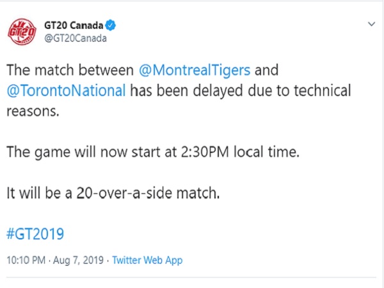Open the Twitter Web App source link
The height and width of the screenshot is (288, 384).
[148, 260]
